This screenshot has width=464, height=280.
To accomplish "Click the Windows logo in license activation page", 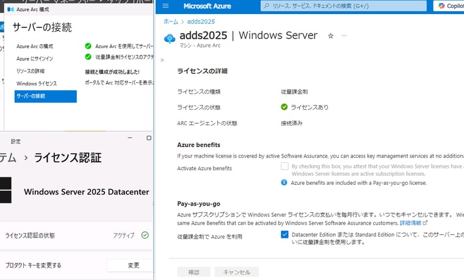I will pos(5,190).
